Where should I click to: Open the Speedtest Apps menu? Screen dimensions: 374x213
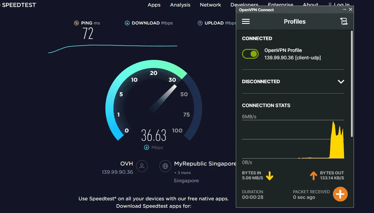click(154, 5)
